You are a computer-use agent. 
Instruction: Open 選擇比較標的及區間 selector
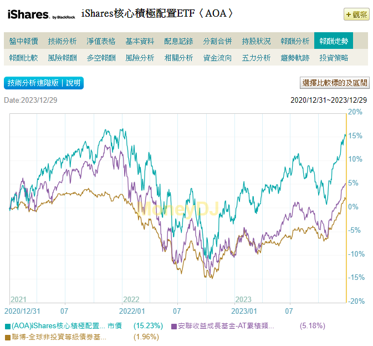(334, 83)
